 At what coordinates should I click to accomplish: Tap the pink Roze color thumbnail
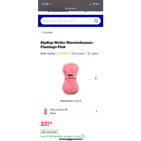[x=45, y=111]
